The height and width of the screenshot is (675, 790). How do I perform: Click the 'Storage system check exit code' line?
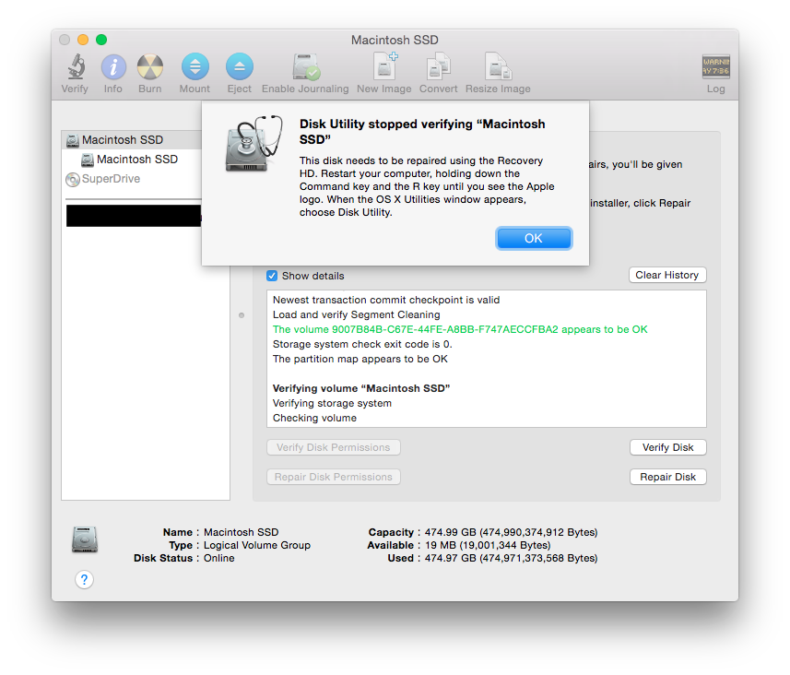point(362,344)
